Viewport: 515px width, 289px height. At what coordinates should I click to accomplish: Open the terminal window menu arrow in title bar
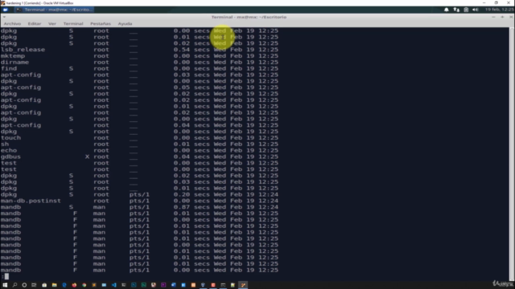pyautogui.click(x=4, y=17)
